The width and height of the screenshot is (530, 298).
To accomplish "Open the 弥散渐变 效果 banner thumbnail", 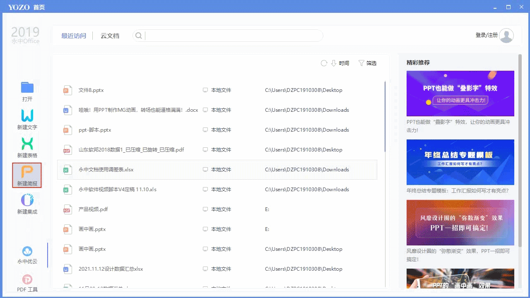I will [460, 223].
